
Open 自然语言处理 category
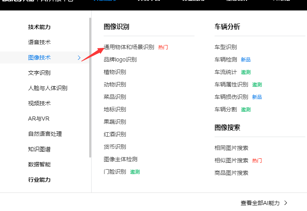(45, 134)
